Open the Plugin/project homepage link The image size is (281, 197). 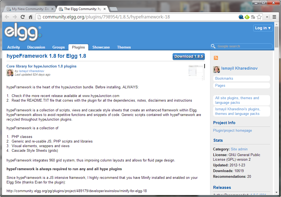[x=232, y=130]
